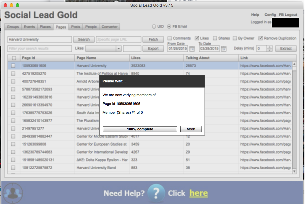The width and height of the screenshot is (305, 204).
Task: Uncheck the Likes checkbox
Action: click(197, 38)
